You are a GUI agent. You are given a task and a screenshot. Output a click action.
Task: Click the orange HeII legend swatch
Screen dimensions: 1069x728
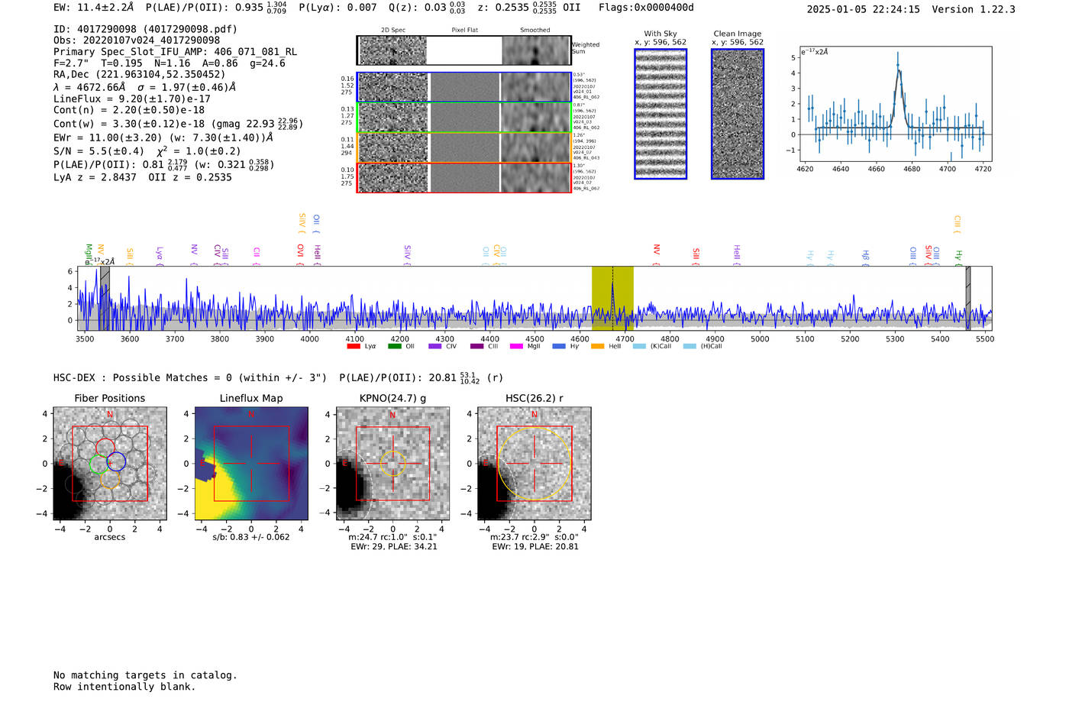[598, 347]
